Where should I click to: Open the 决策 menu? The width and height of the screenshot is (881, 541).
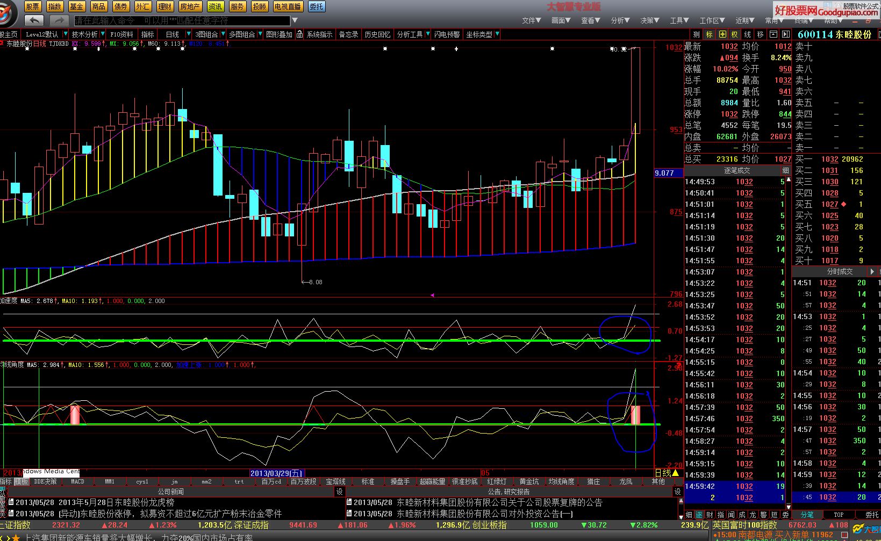click(x=649, y=20)
